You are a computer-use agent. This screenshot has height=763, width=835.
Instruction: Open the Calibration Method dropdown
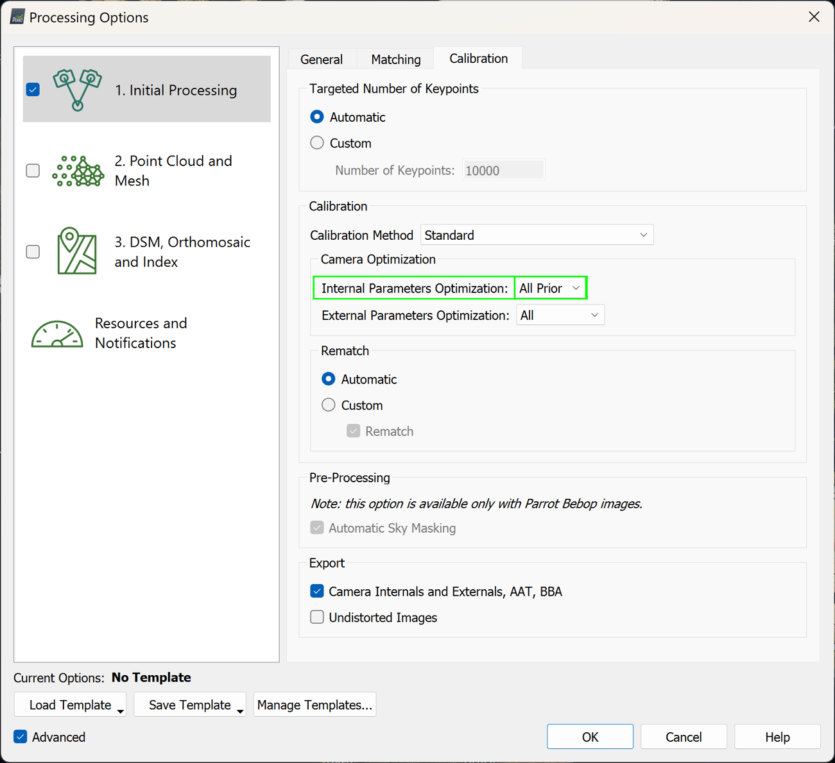coord(537,235)
